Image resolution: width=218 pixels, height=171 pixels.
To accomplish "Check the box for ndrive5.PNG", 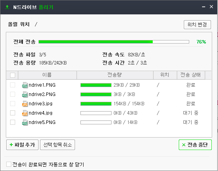I will pos(12,122).
